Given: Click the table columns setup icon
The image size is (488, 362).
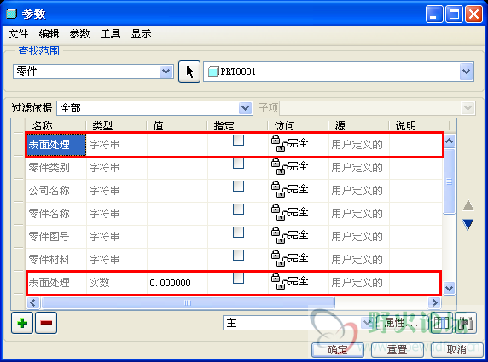Looking at the screenshot, I should [x=441, y=323].
